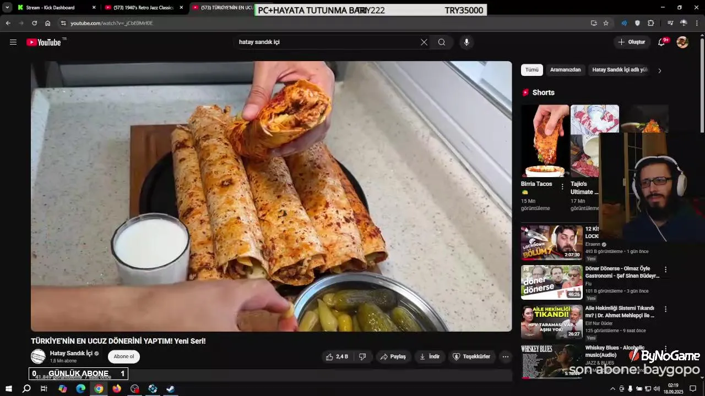View site information icon in address bar
This screenshot has width=705, height=396.
tap(63, 23)
